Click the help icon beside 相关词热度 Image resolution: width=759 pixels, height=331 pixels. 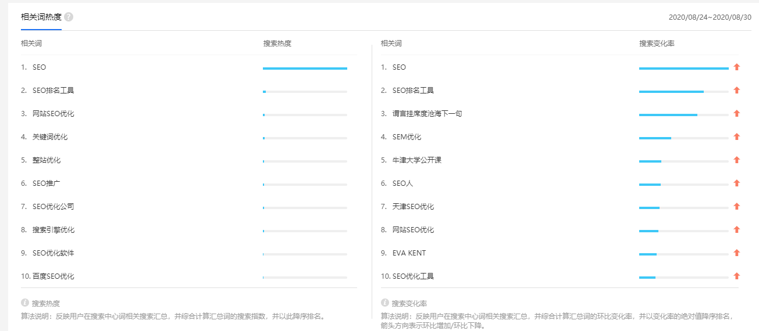tap(69, 17)
